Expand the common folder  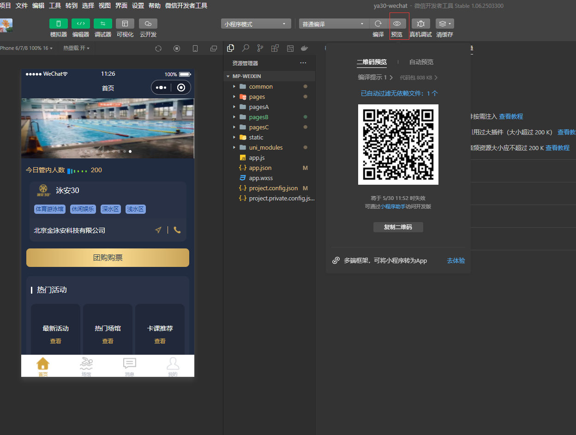tap(270, 86)
